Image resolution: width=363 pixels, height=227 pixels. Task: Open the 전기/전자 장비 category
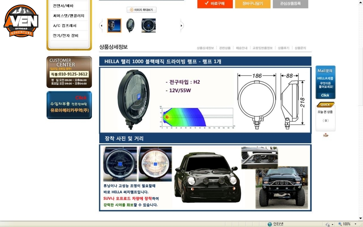tap(66, 35)
